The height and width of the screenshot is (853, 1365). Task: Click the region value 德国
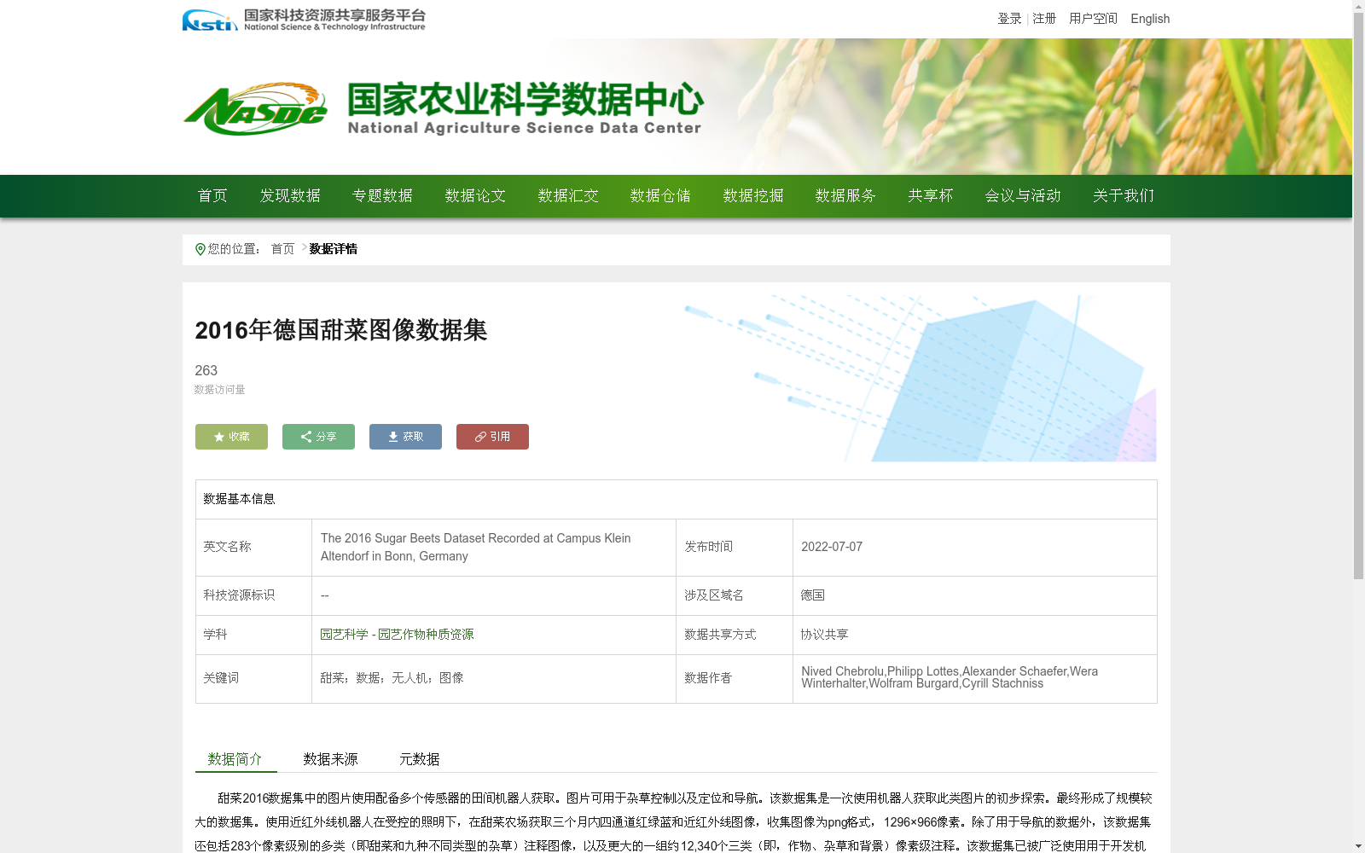tap(813, 595)
